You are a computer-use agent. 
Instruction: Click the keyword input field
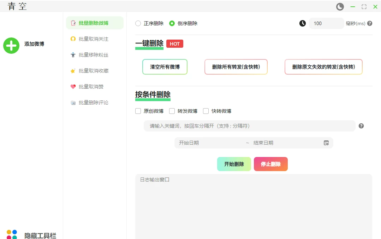tap(249, 126)
